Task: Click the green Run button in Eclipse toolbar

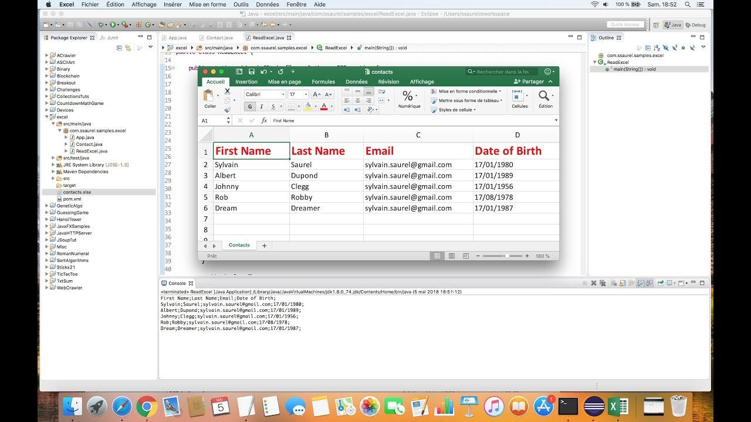Action: [113, 25]
